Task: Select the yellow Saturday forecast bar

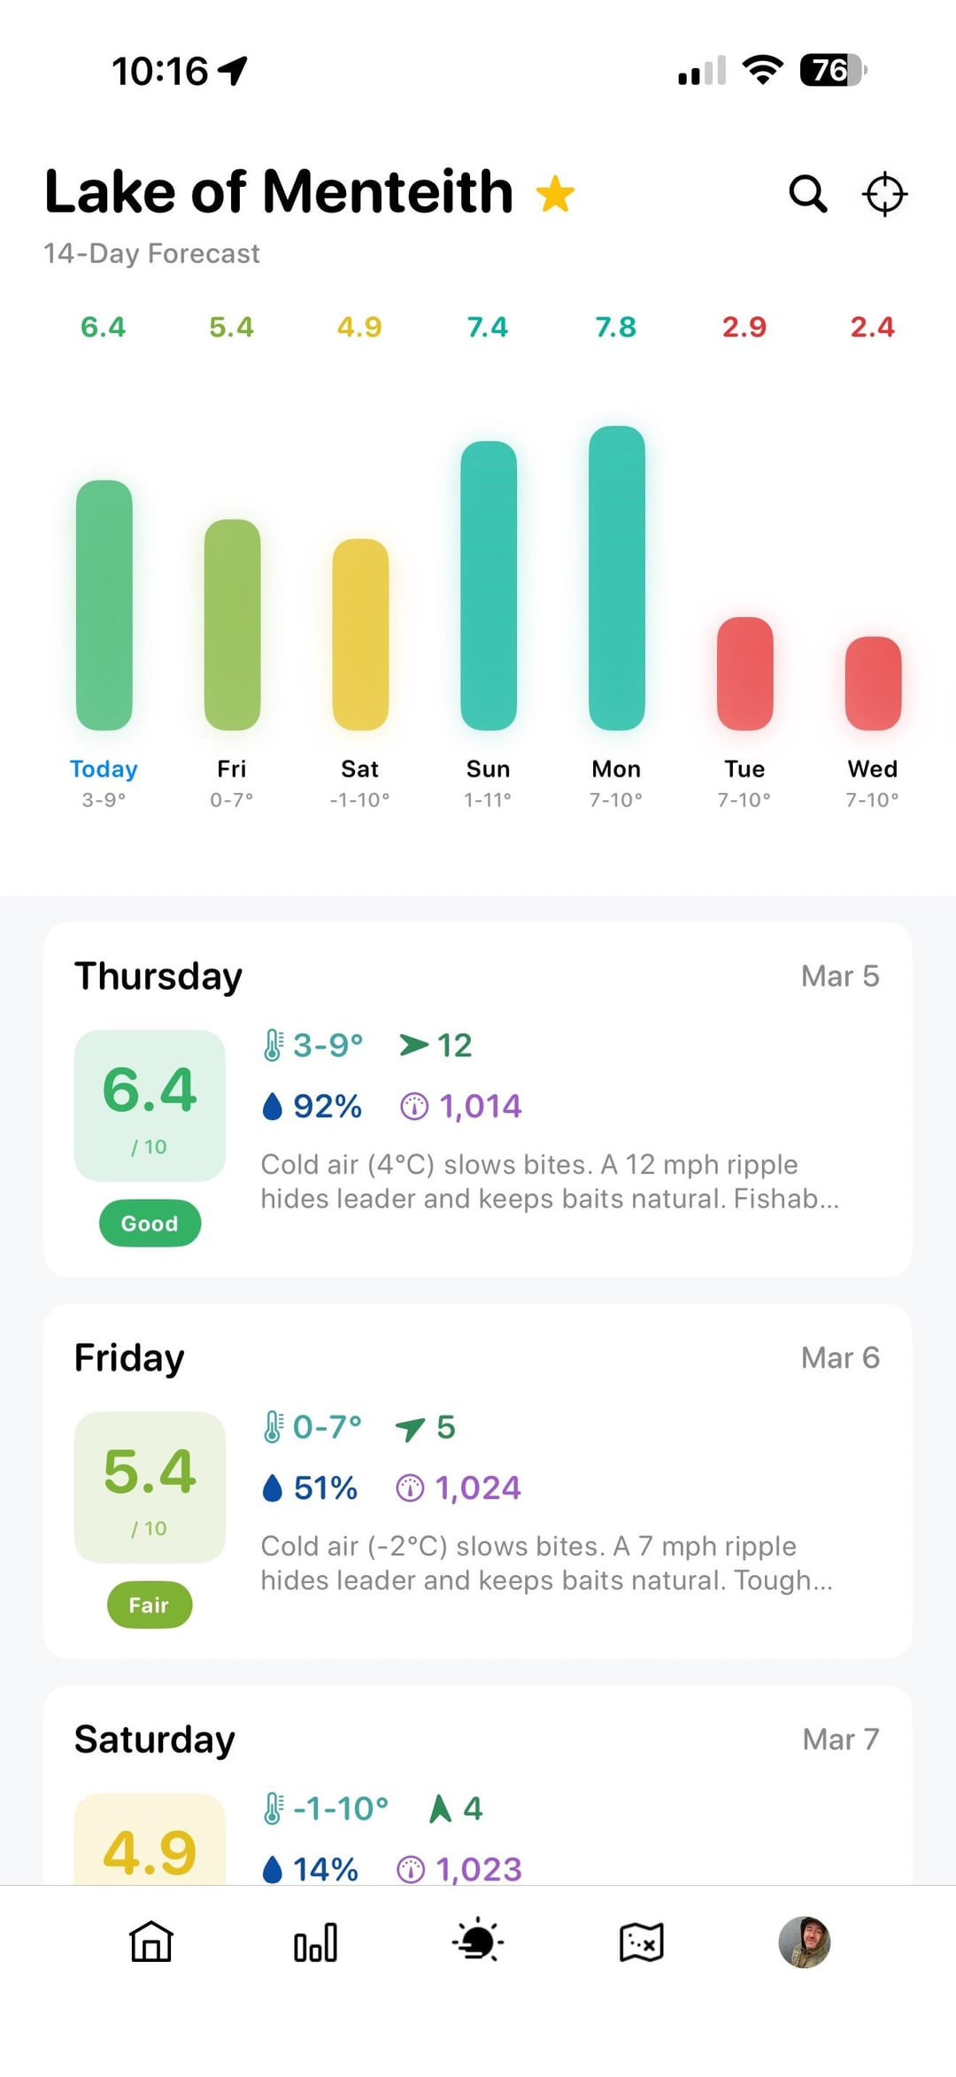Action: point(360,634)
